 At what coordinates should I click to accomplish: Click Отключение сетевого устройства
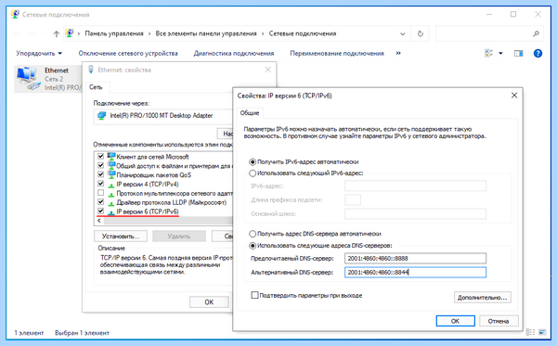128,53
